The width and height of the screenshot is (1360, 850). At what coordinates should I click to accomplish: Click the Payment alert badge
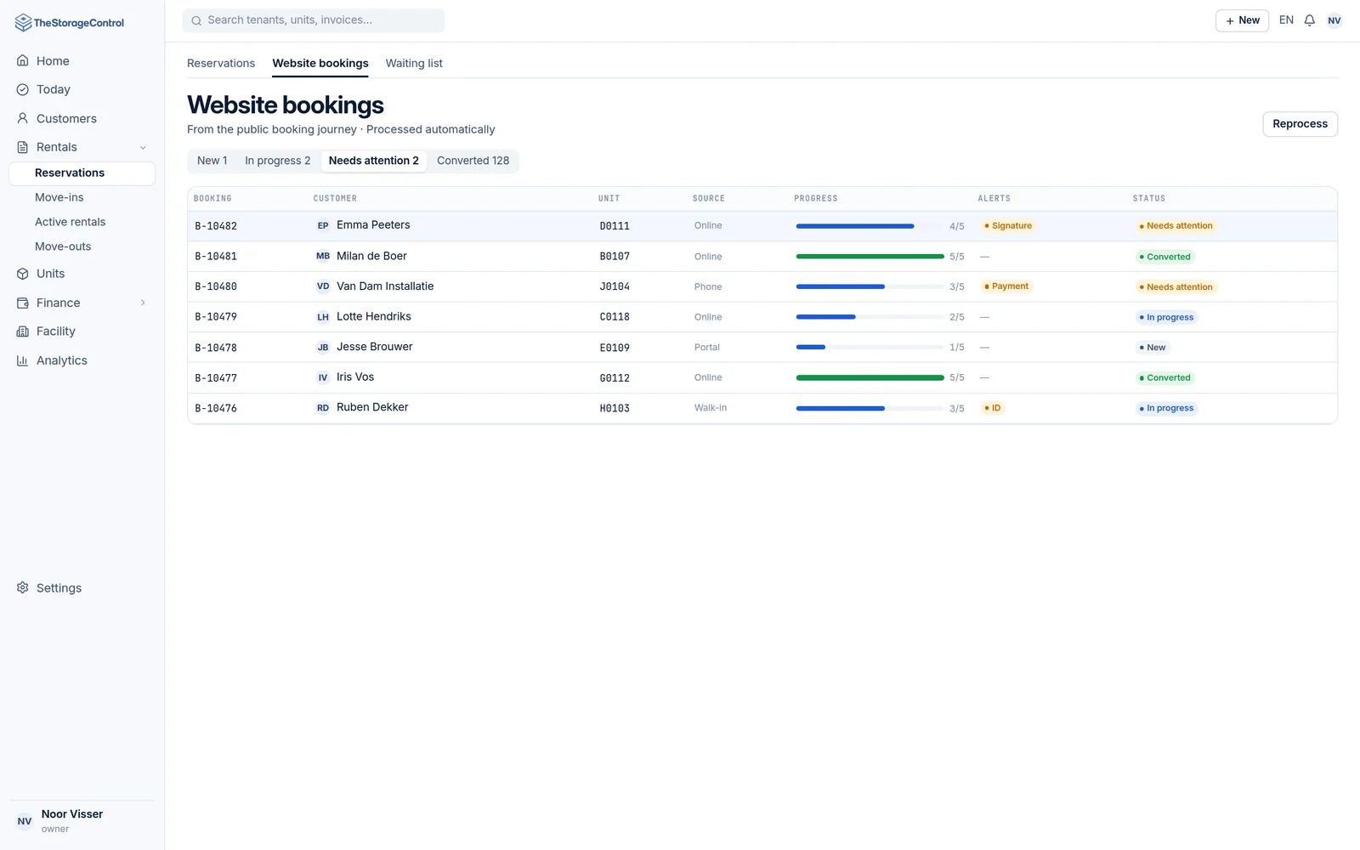[1006, 286]
